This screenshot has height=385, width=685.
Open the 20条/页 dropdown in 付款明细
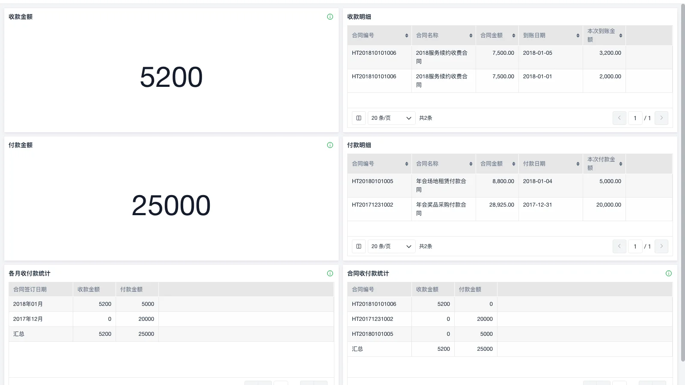(x=392, y=246)
